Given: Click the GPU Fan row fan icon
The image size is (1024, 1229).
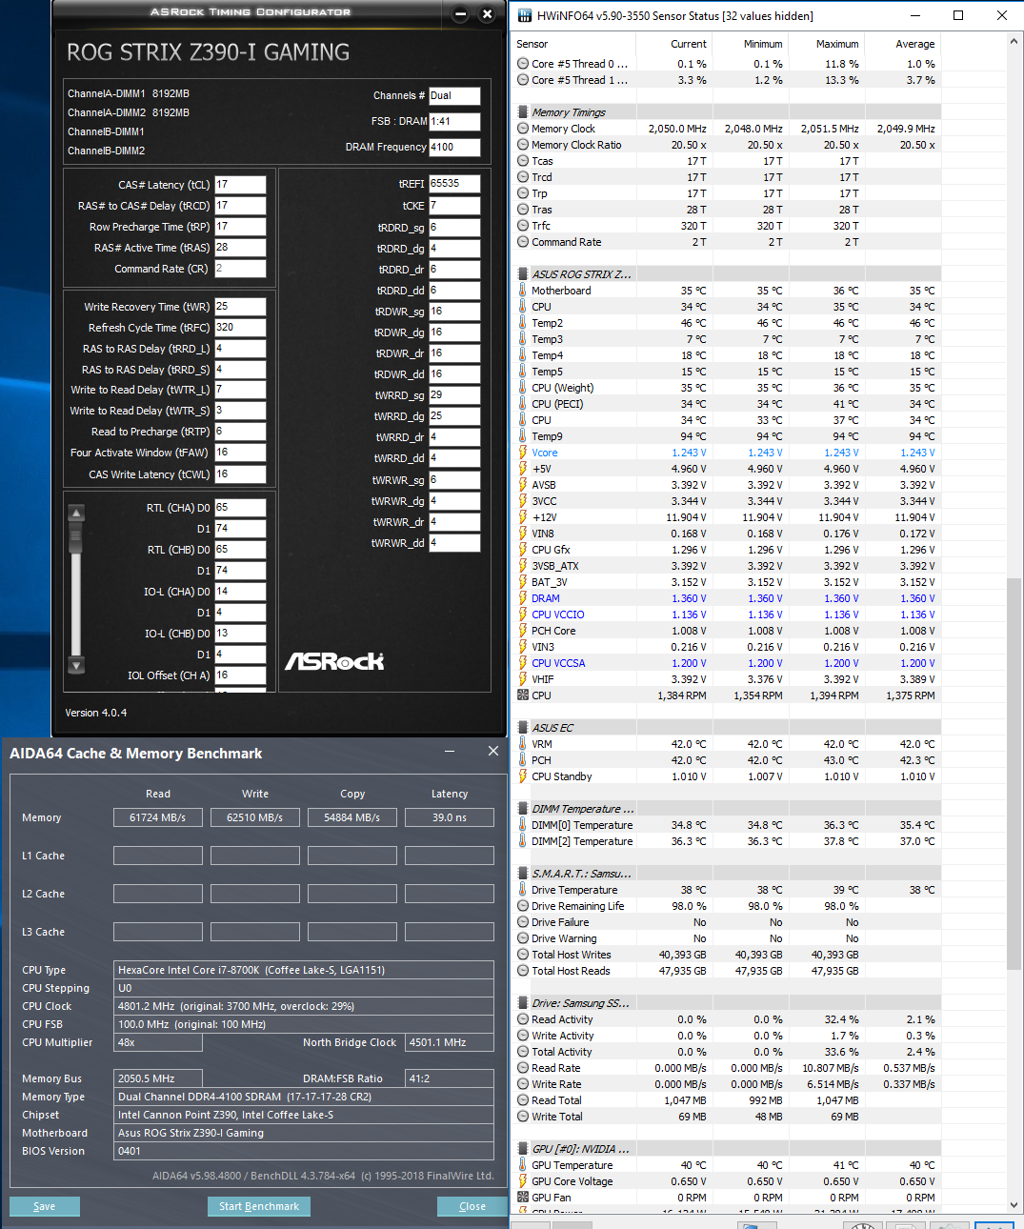Looking at the screenshot, I should point(523,1198).
